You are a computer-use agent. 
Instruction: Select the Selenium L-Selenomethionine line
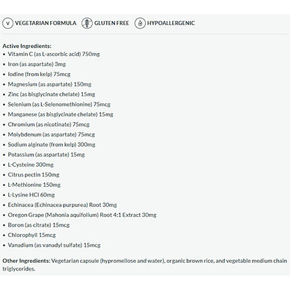(59, 105)
